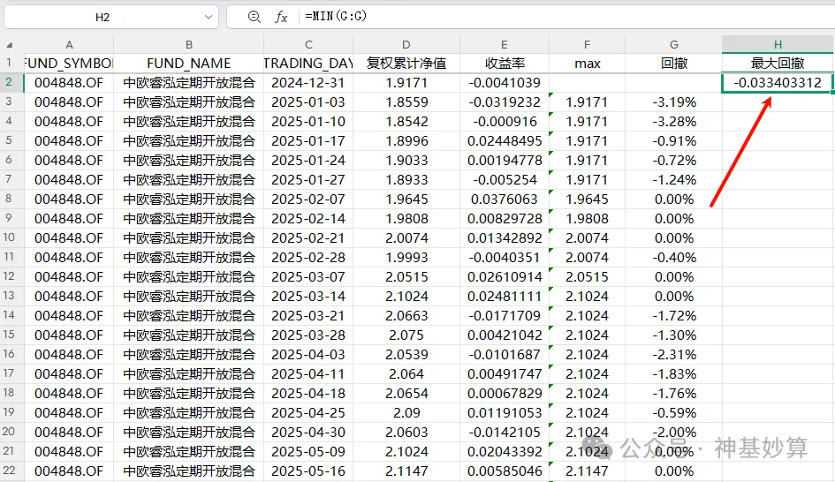Click the return cell 0.01191053
The height and width of the screenshot is (482, 835).
505,413
